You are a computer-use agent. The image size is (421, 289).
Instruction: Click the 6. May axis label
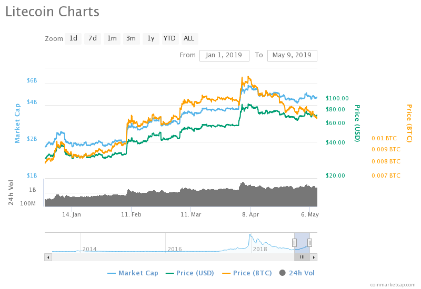tap(310, 215)
